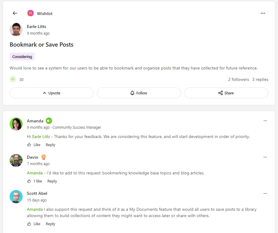
Task: Open the post options three-dot menu
Action: tap(263, 13)
